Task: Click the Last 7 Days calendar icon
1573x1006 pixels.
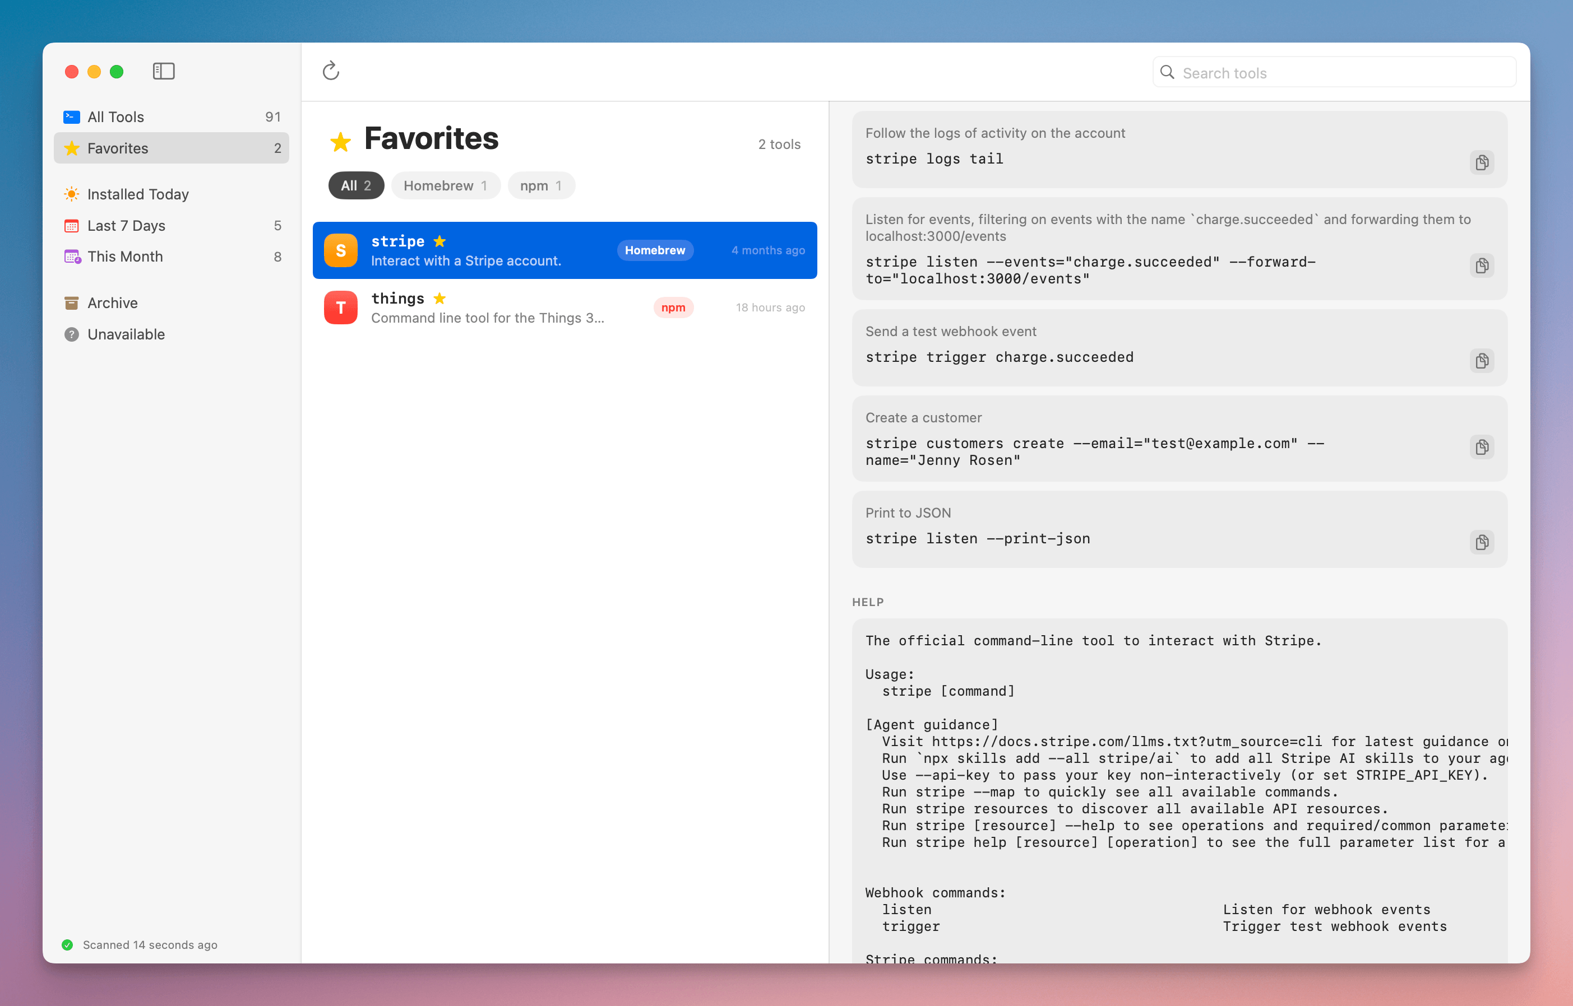Action: [71, 225]
